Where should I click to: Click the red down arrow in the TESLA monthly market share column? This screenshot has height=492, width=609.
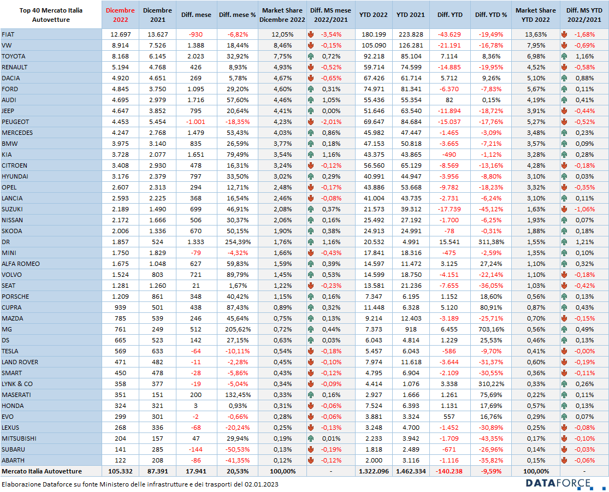[311, 351]
